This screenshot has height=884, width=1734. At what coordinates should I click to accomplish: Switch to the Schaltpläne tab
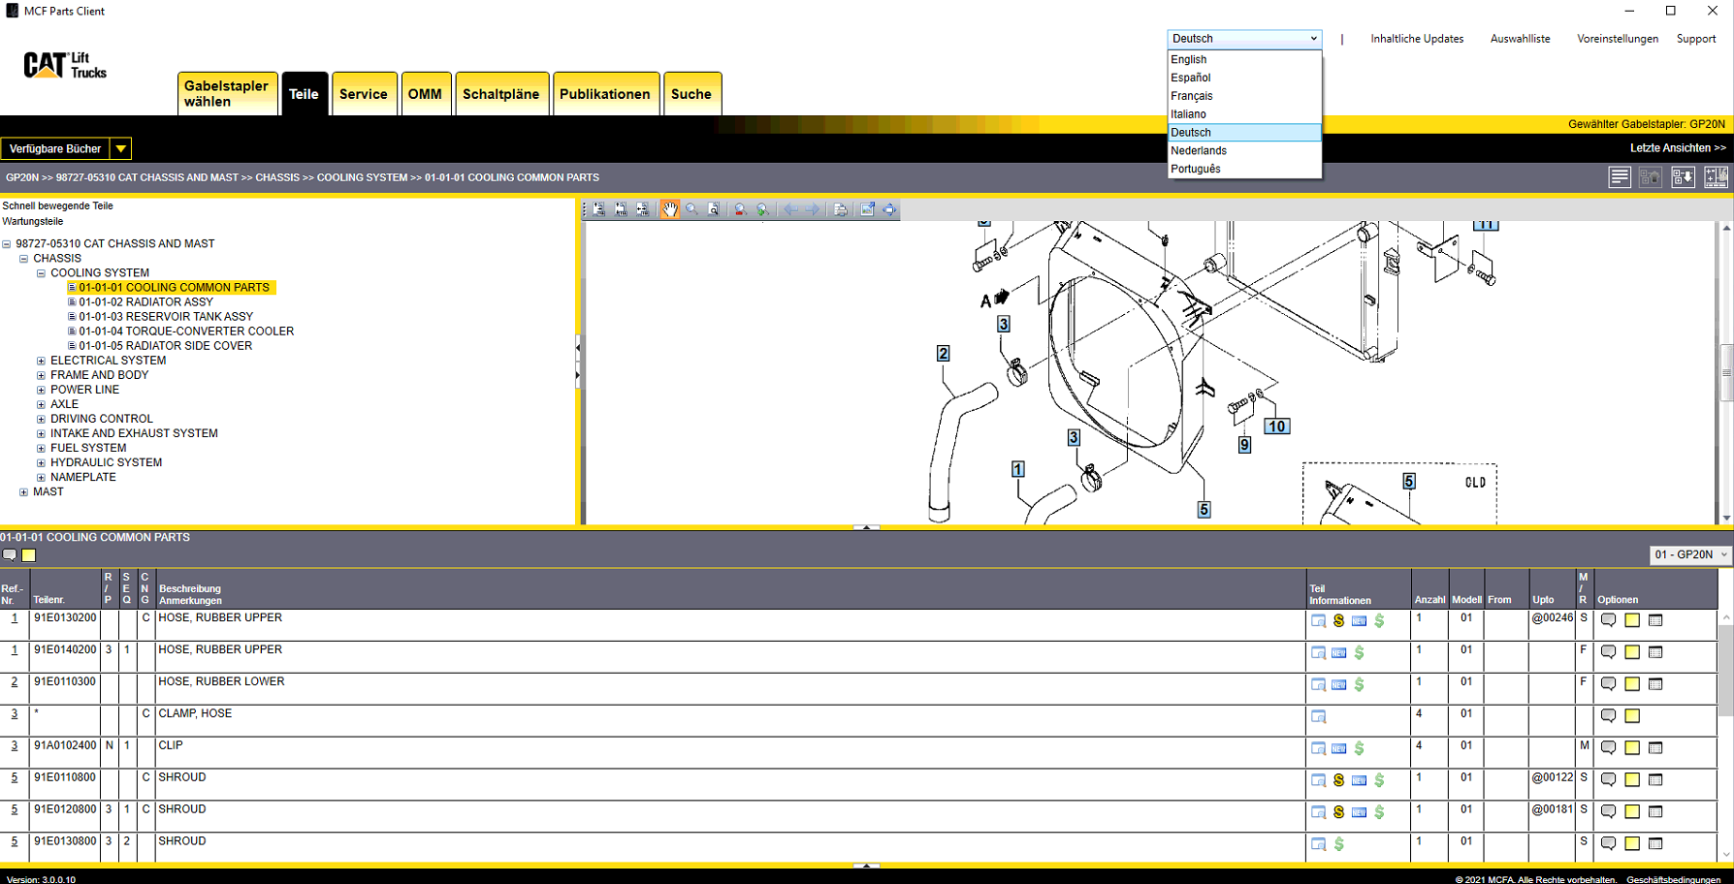tap(500, 94)
